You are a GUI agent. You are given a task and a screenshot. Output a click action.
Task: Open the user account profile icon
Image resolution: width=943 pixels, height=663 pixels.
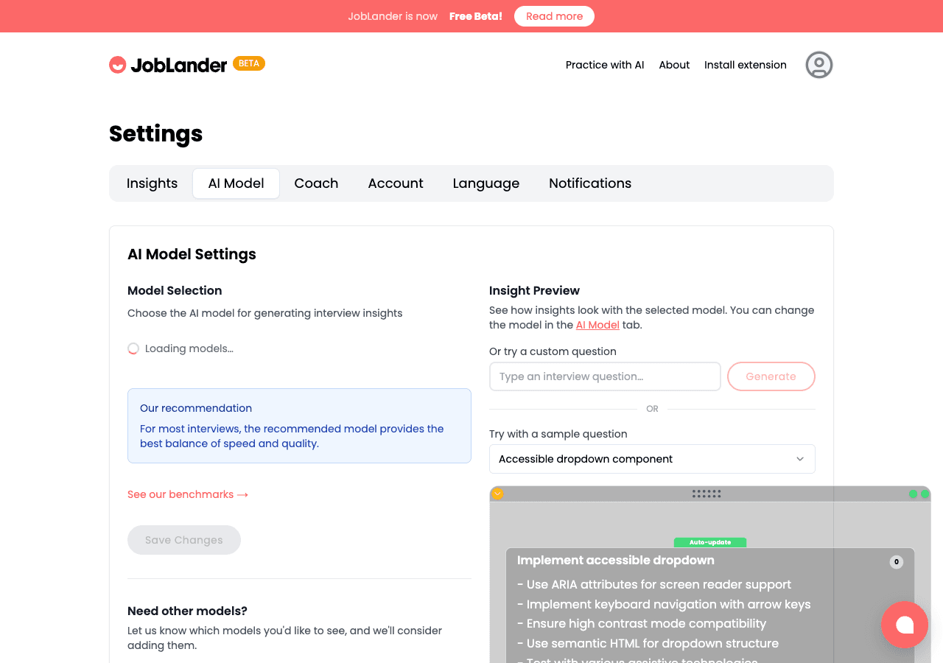pyautogui.click(x=818, y=65)
